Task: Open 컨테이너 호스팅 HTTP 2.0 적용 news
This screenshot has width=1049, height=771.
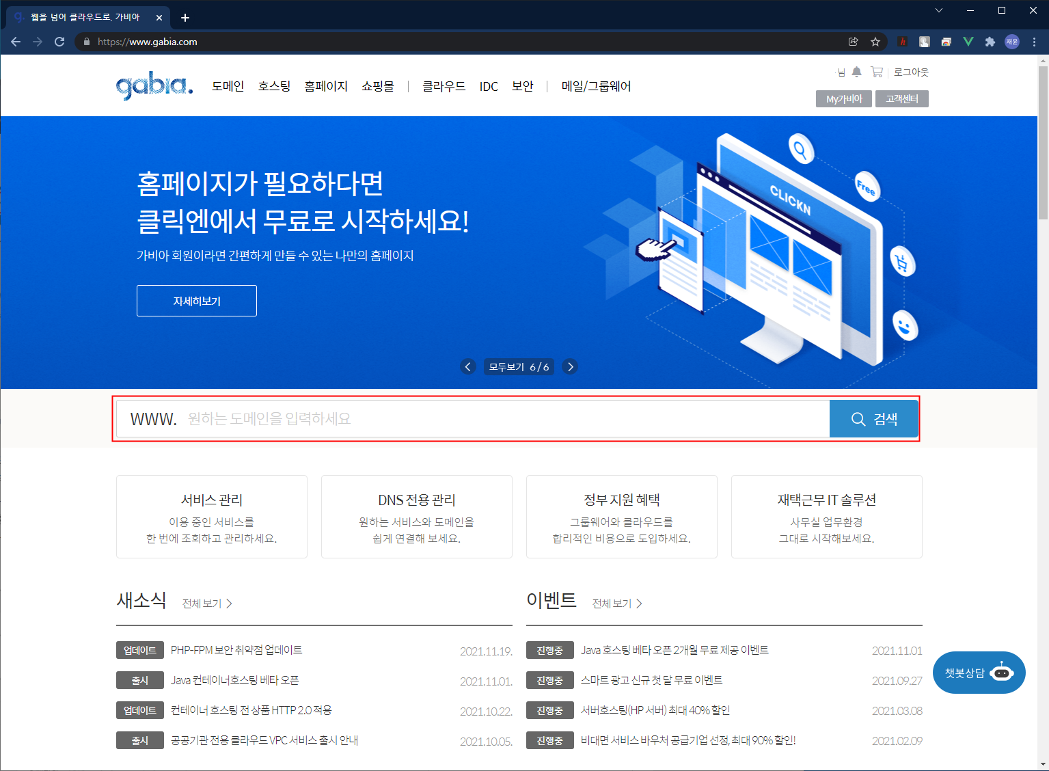Action: coord(251,710)
